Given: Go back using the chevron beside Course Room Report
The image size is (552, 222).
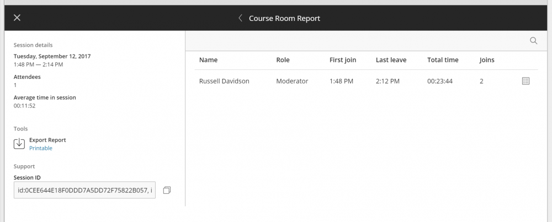Looking at the screenshot, I should [241, 18].
